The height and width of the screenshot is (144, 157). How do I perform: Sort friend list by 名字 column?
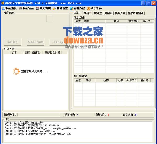(16, 53)
